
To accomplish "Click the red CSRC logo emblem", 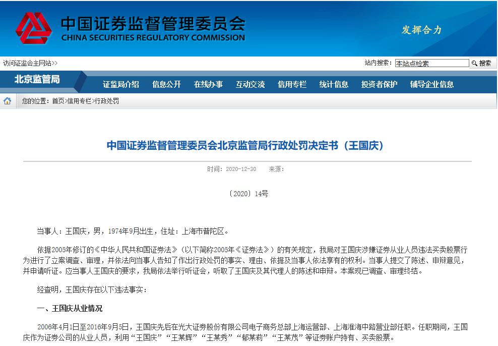I will pyautogui.click(x=34, y=28).
